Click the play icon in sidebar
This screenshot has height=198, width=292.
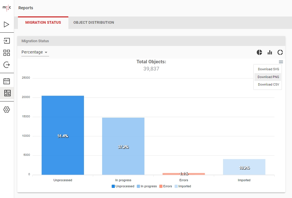(7, 24)
